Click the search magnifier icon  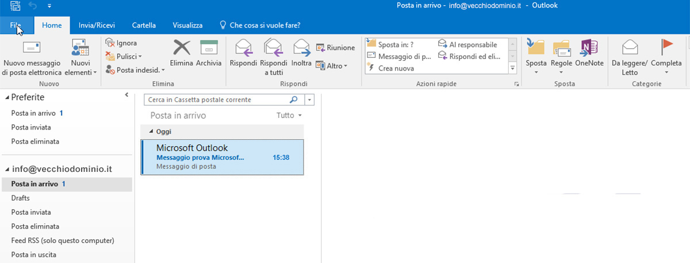(294, 100)
